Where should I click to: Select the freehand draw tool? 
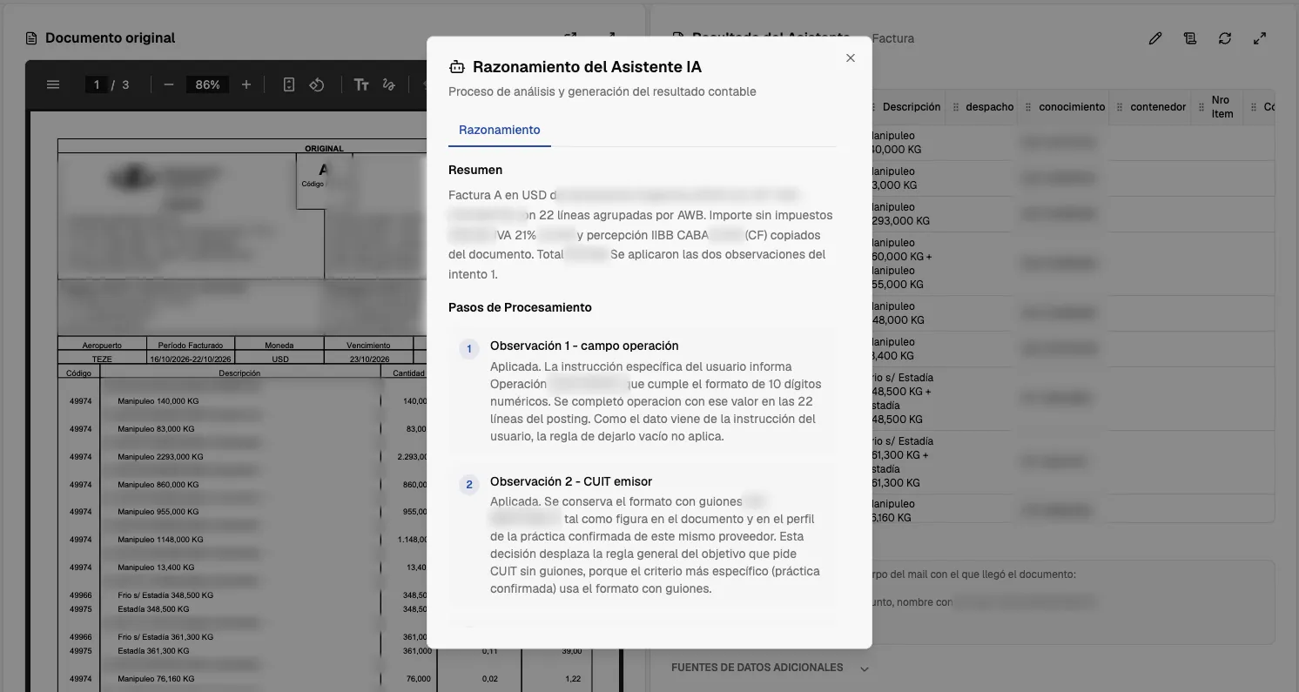click(389, 84)
